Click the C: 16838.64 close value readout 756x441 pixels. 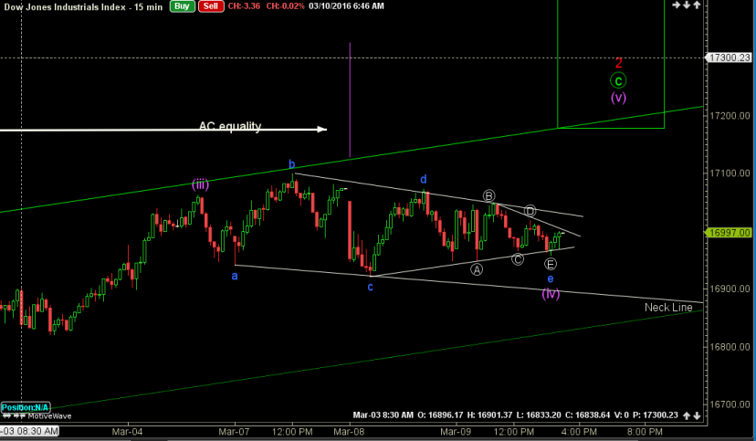[x=587, y=415]
